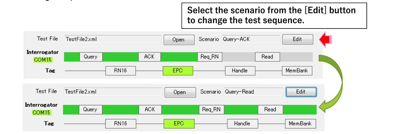Click the Edit button in bottom panel

(301, 92)
